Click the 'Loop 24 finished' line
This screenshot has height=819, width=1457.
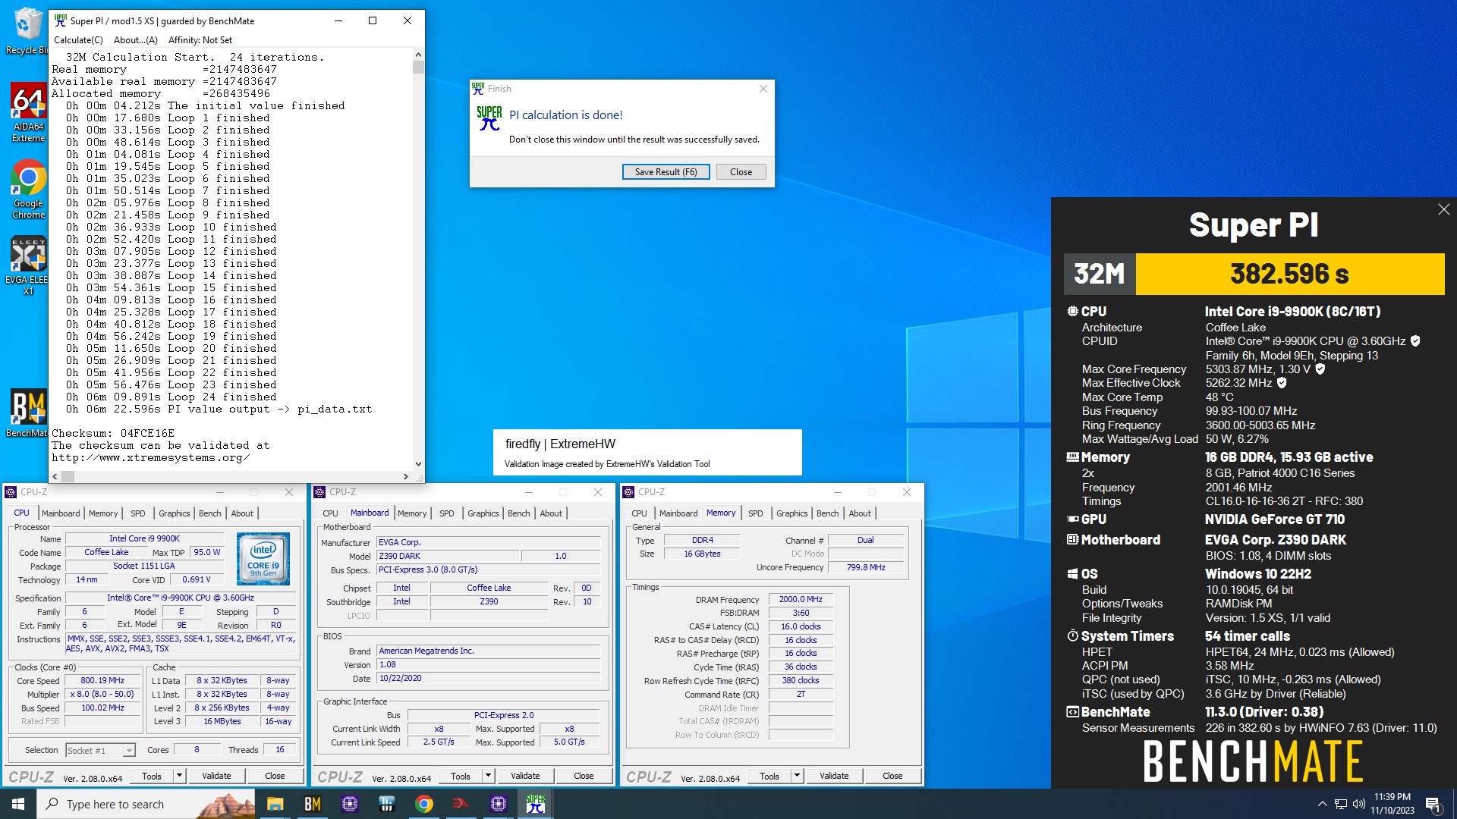coord(222,397)
